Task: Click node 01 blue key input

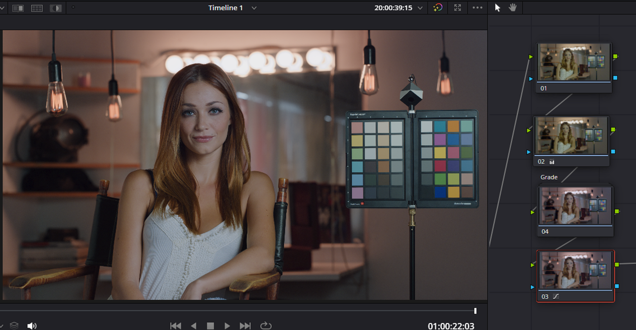Action: (x=531, y=78)
